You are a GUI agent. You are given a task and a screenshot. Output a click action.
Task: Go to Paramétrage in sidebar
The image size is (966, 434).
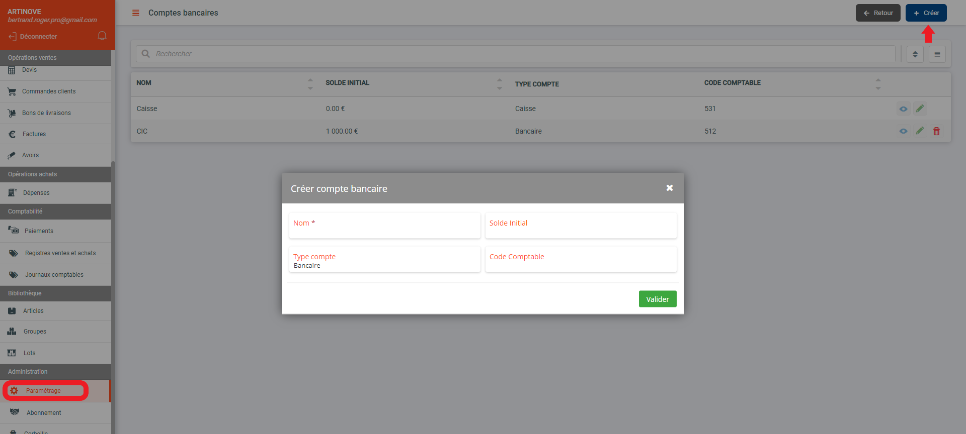(x=43, y=391)
